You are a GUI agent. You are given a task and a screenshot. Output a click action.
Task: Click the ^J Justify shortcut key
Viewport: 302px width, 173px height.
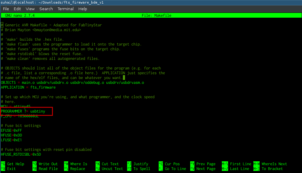(x=129, y=164)
